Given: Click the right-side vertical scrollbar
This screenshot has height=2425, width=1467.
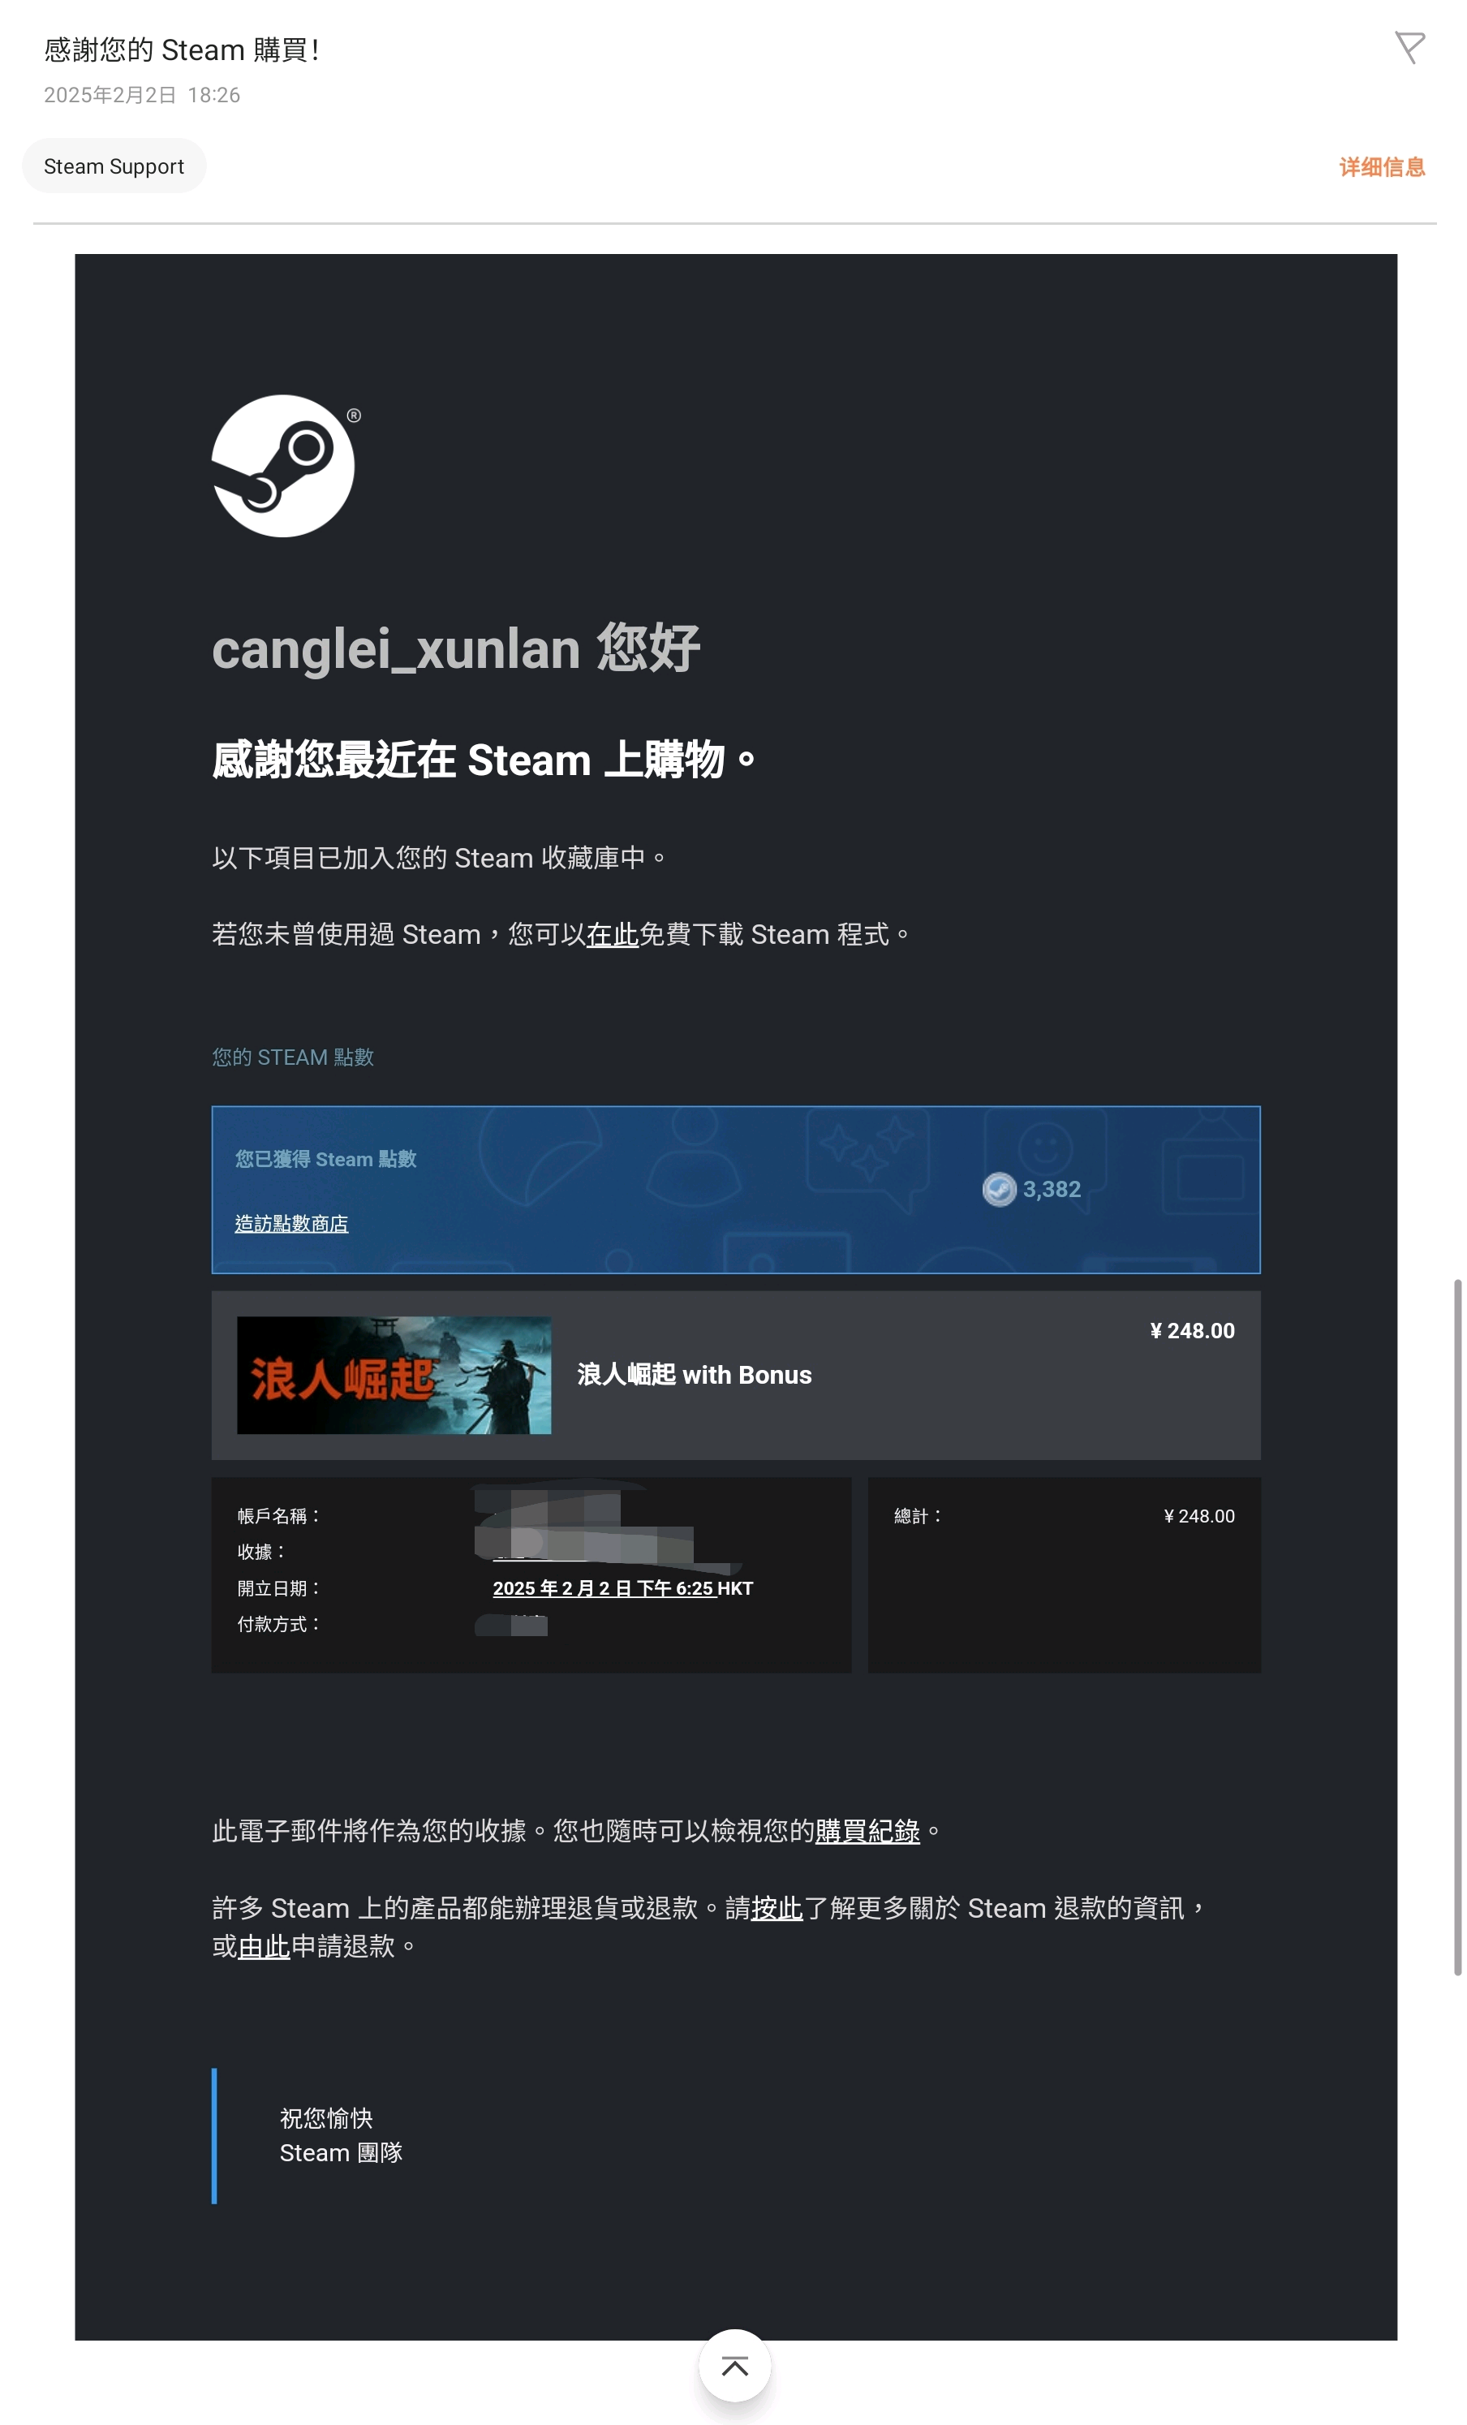Looking at the screenshot, I should tap(1457, 1627).
